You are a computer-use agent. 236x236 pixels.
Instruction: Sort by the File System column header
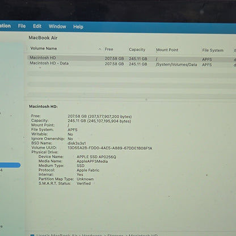point(213,50)
